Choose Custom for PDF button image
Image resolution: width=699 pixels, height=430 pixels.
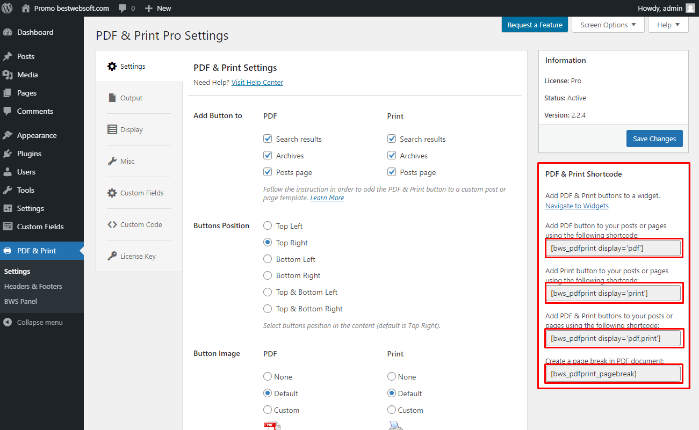[x=268, y=410]
